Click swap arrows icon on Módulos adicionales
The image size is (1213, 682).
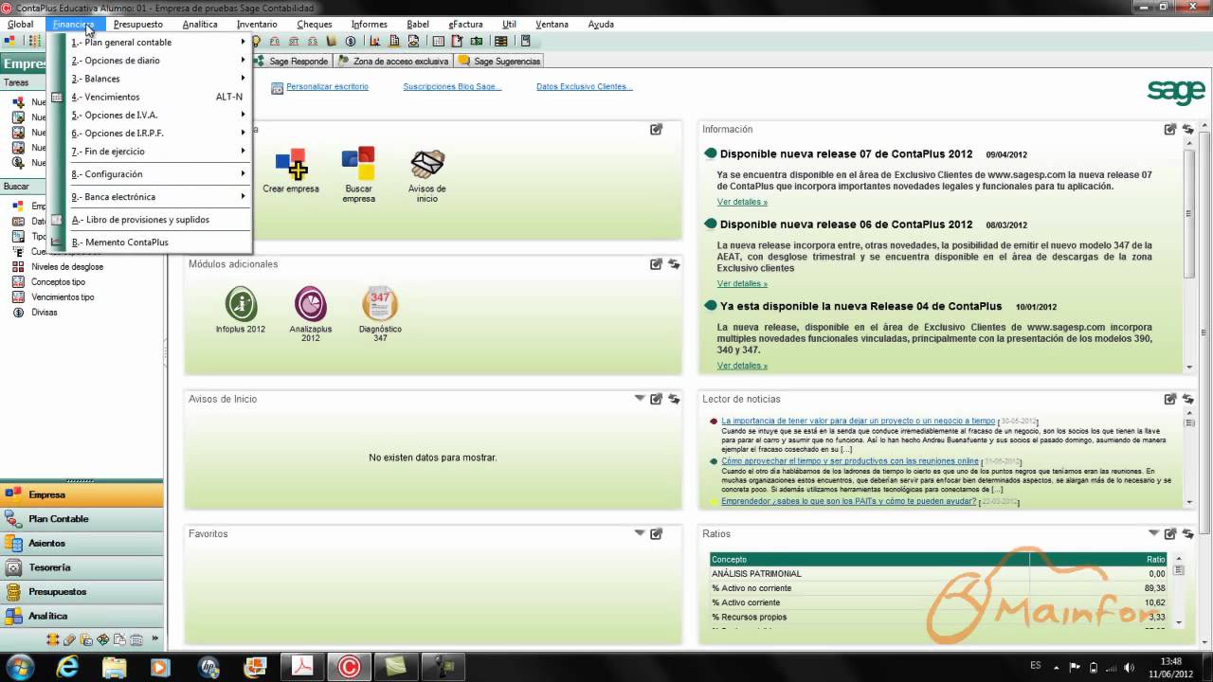pyautogui.click(x=674, y=264)
